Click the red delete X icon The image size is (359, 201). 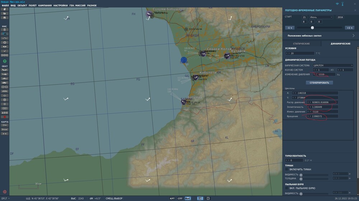click(5, 117)
